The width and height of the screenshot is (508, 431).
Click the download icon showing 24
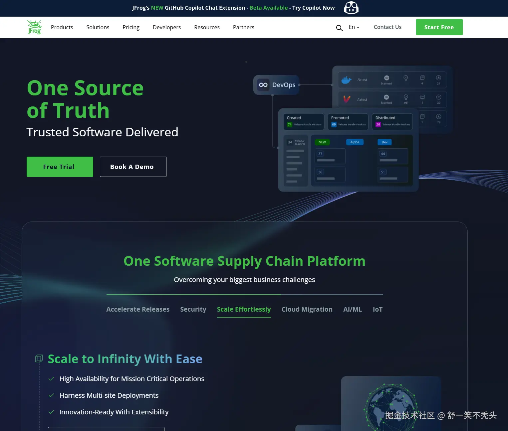(x=438, y=78)
